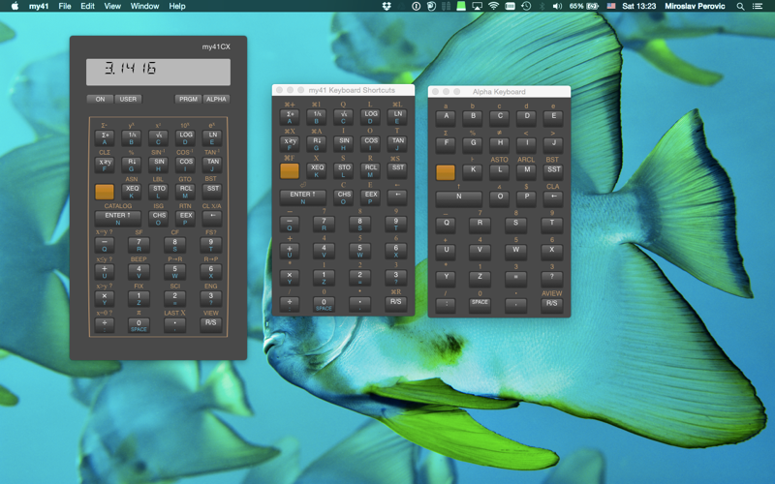This screenshot has width=775, height=484.
Task: Click the ENTER↑ key in Keyboard Shortcuts window
Action: coord(302,197)
